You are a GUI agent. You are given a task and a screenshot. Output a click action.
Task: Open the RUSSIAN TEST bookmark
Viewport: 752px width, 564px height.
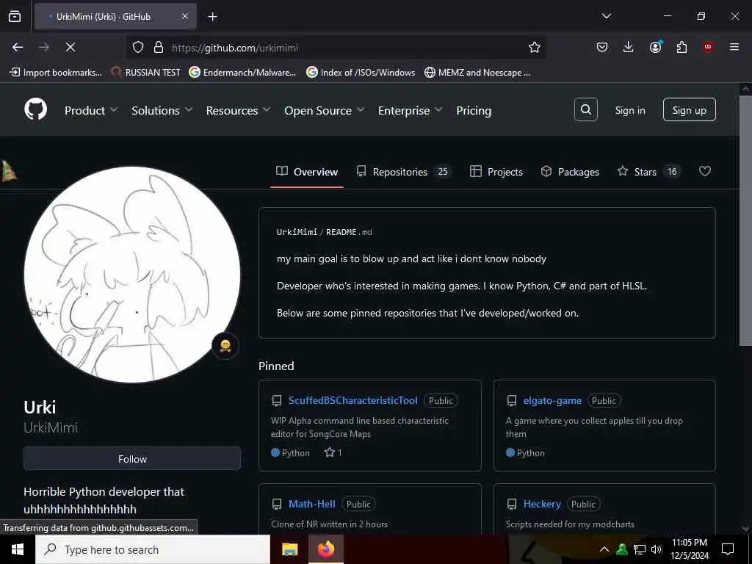146,73
